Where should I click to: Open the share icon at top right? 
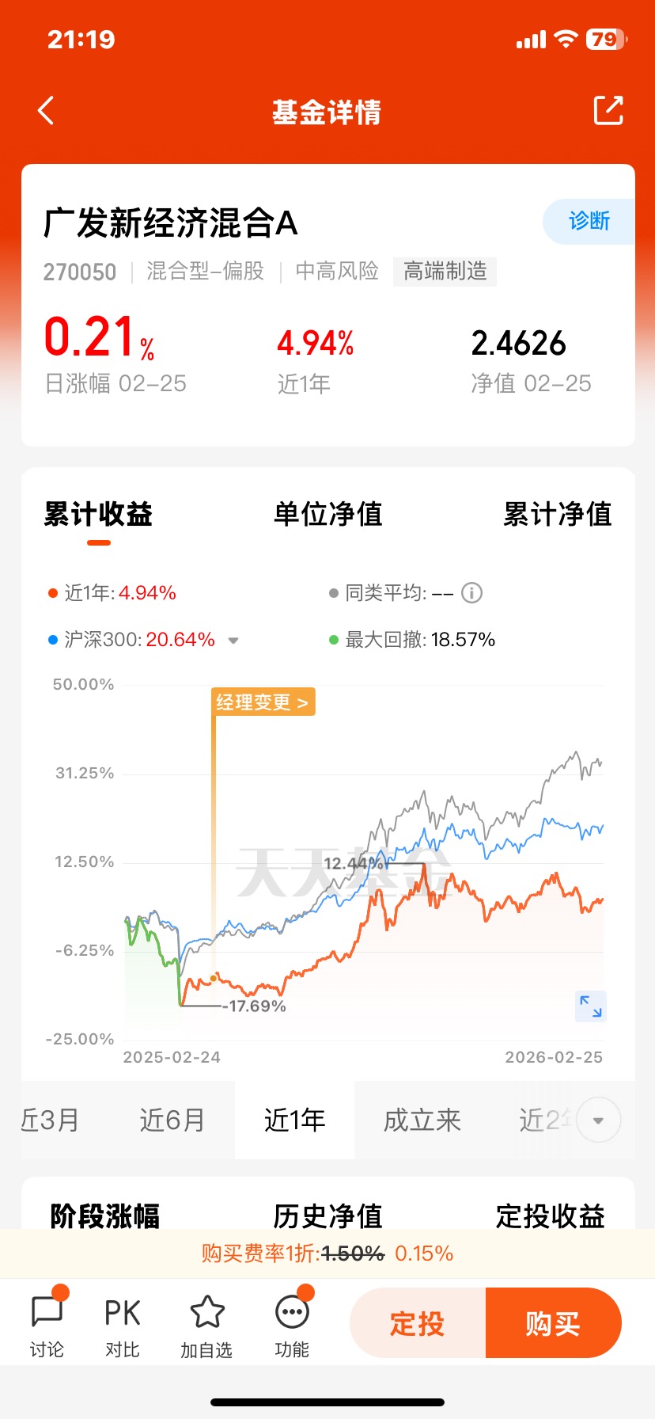608,111
